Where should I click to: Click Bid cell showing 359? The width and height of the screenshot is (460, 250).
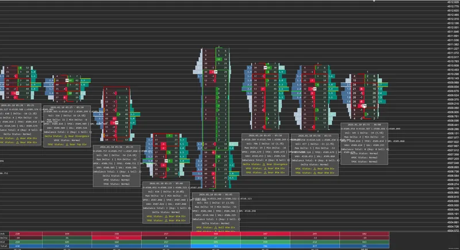tap(265, 242)
